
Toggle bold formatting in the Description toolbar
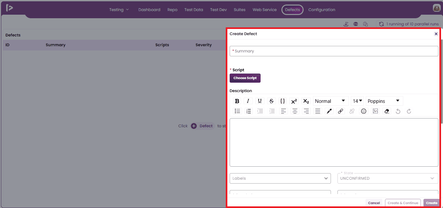point(237,101)
